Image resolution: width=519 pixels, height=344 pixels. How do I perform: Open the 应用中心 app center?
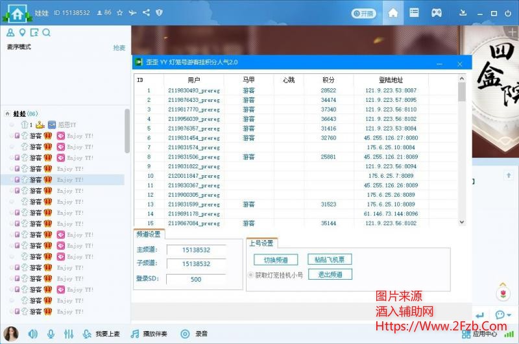click(x=479, y=334)
